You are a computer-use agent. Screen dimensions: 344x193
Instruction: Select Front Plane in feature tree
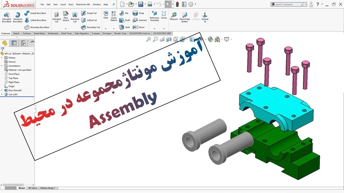12,74
